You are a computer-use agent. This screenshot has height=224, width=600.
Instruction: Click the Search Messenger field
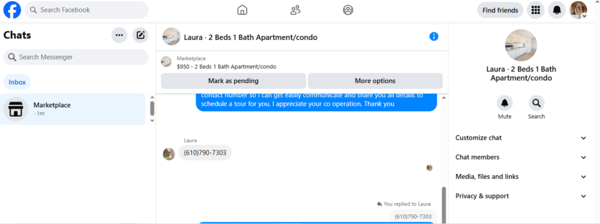tap(76, 57)
